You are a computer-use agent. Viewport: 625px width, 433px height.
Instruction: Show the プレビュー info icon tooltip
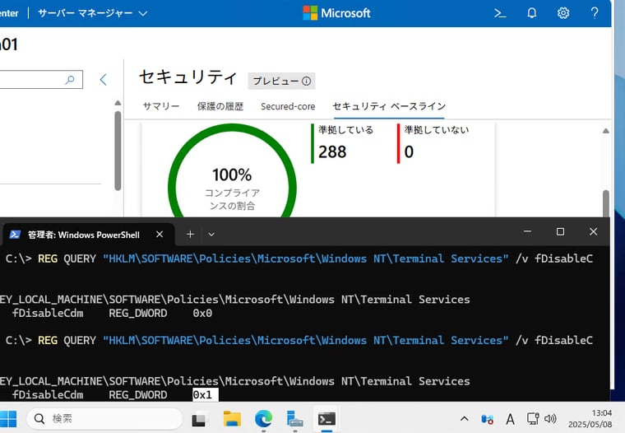point(307,81)
